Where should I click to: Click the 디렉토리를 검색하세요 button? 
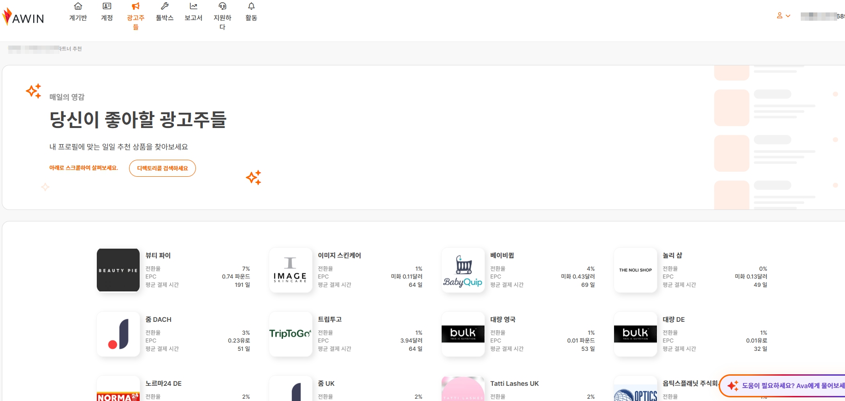[x=162, y=168]
